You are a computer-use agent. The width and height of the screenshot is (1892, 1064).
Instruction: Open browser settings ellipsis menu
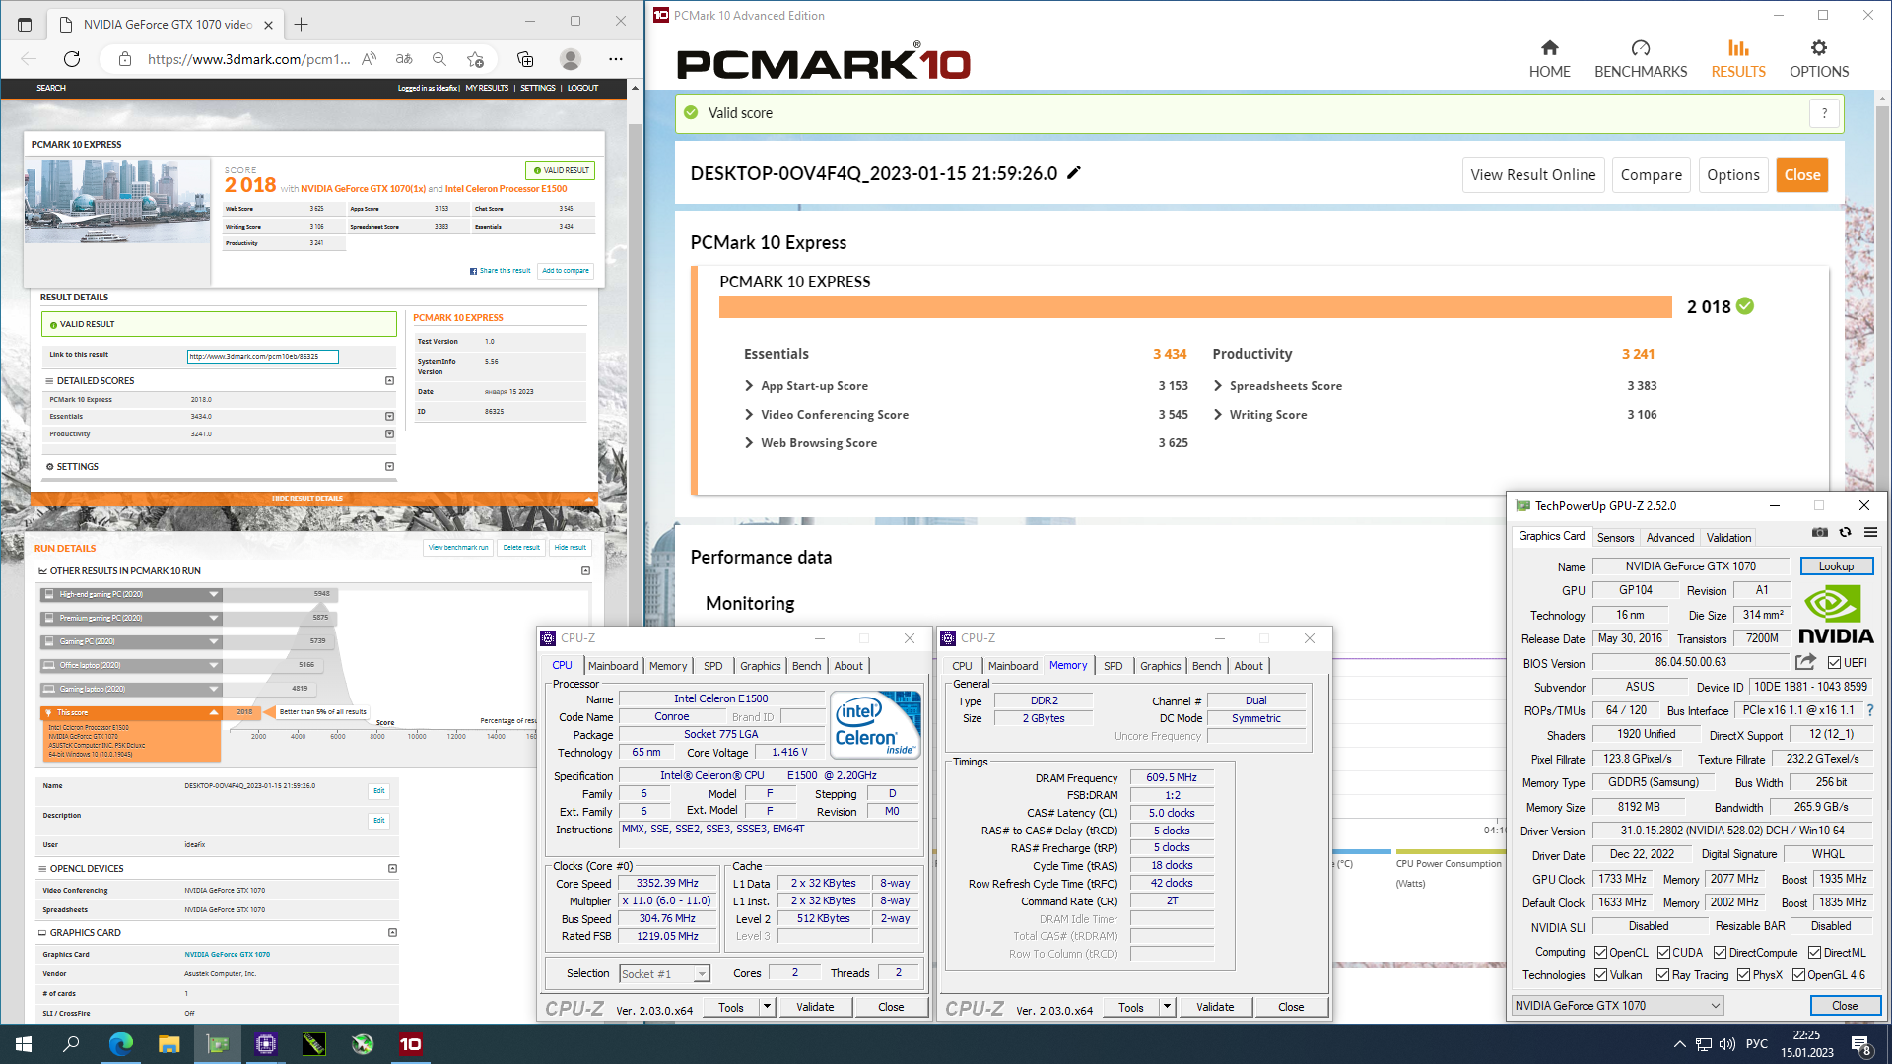(x=616, y=59)
